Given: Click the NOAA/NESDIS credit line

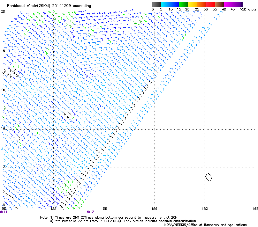Looking at the screenshot, I should tap(205, 225).
